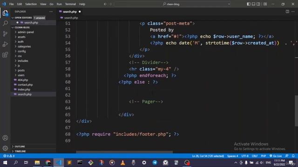298x167 pixels.
Task: Open the Source Control view
Action: point(5,34)
